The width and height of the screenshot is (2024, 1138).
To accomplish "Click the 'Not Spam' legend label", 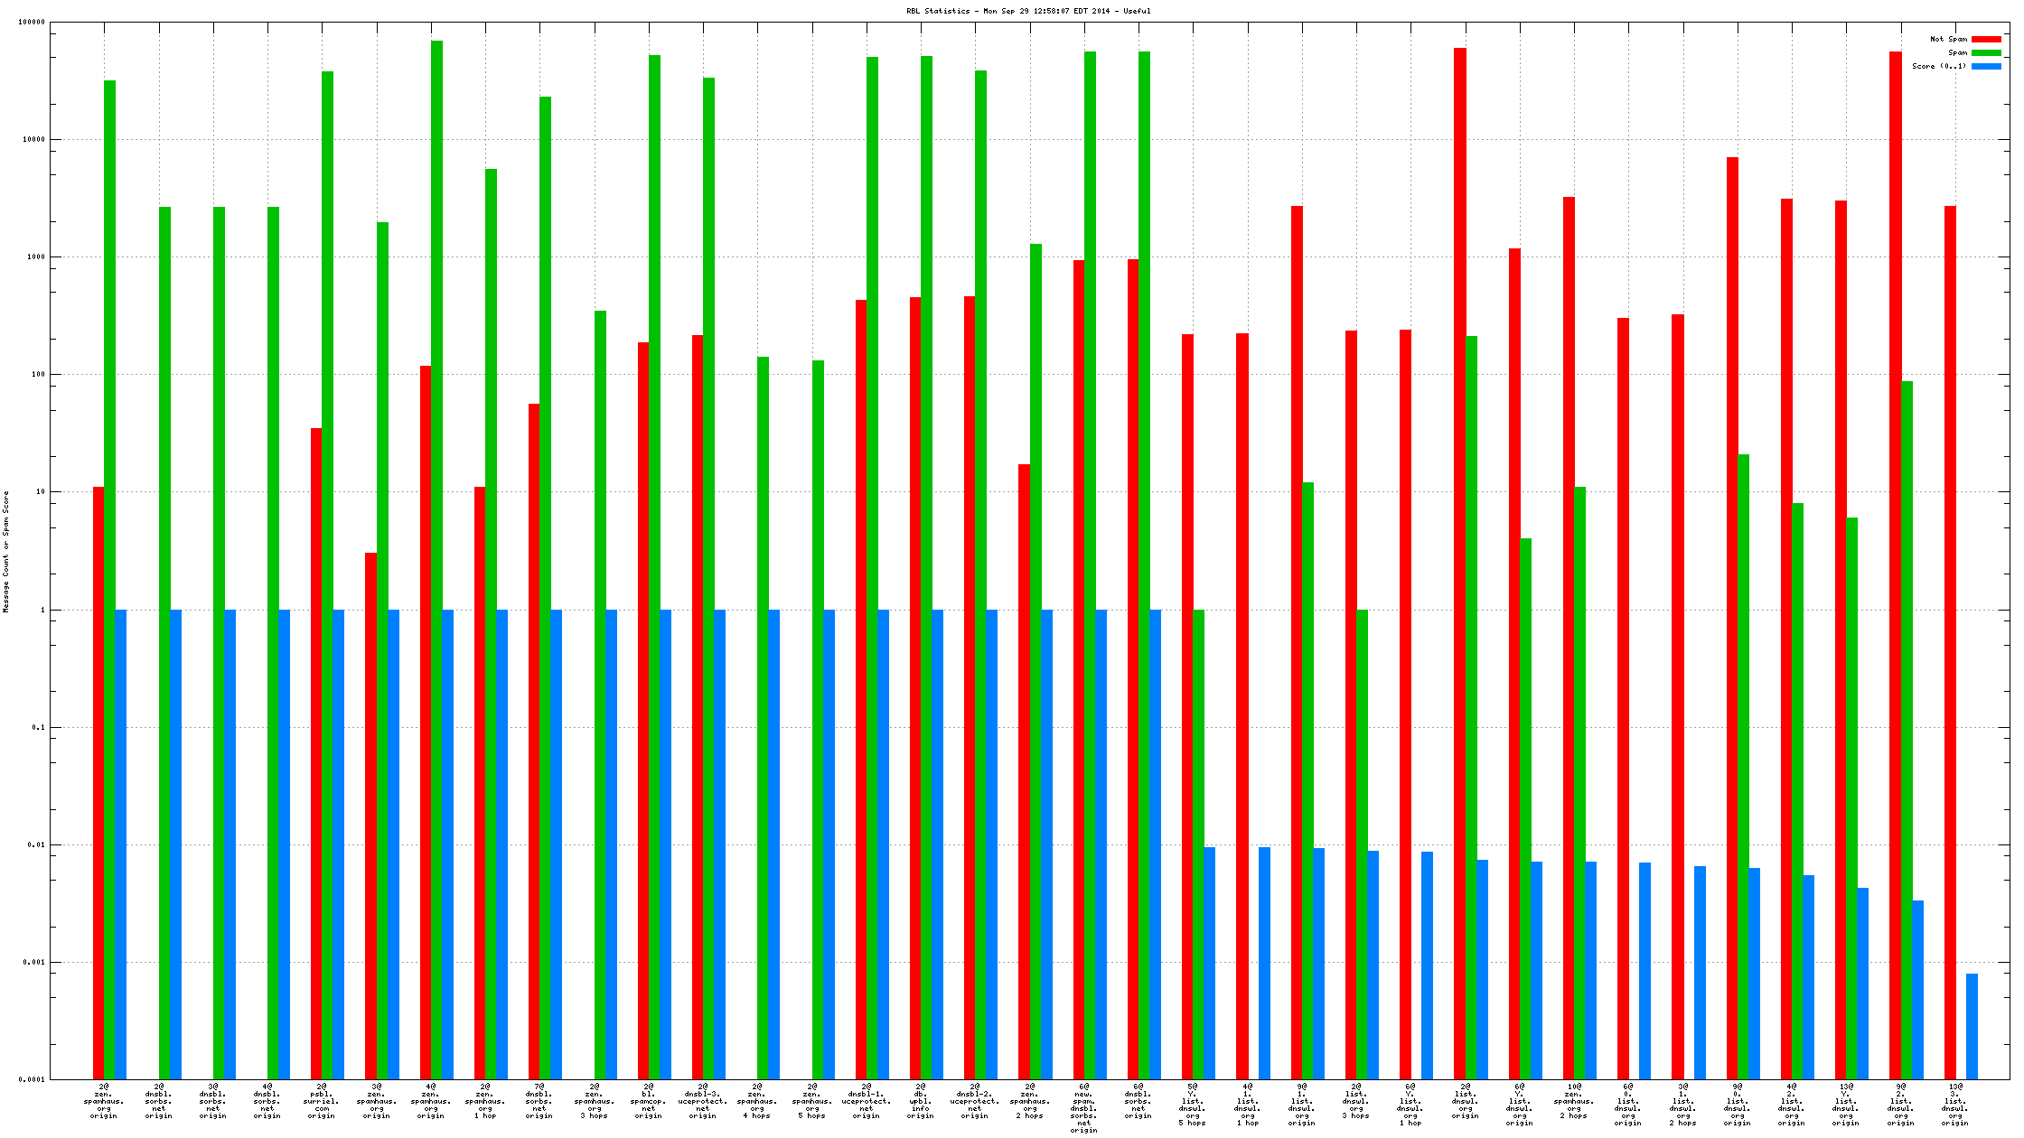I will pyautogui.click(x=1948, y=39).
